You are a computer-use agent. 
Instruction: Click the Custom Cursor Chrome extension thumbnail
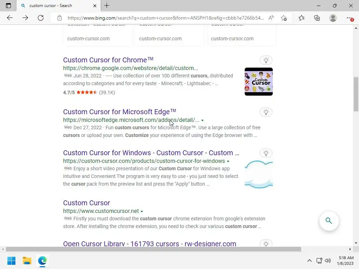pos(258,81)
